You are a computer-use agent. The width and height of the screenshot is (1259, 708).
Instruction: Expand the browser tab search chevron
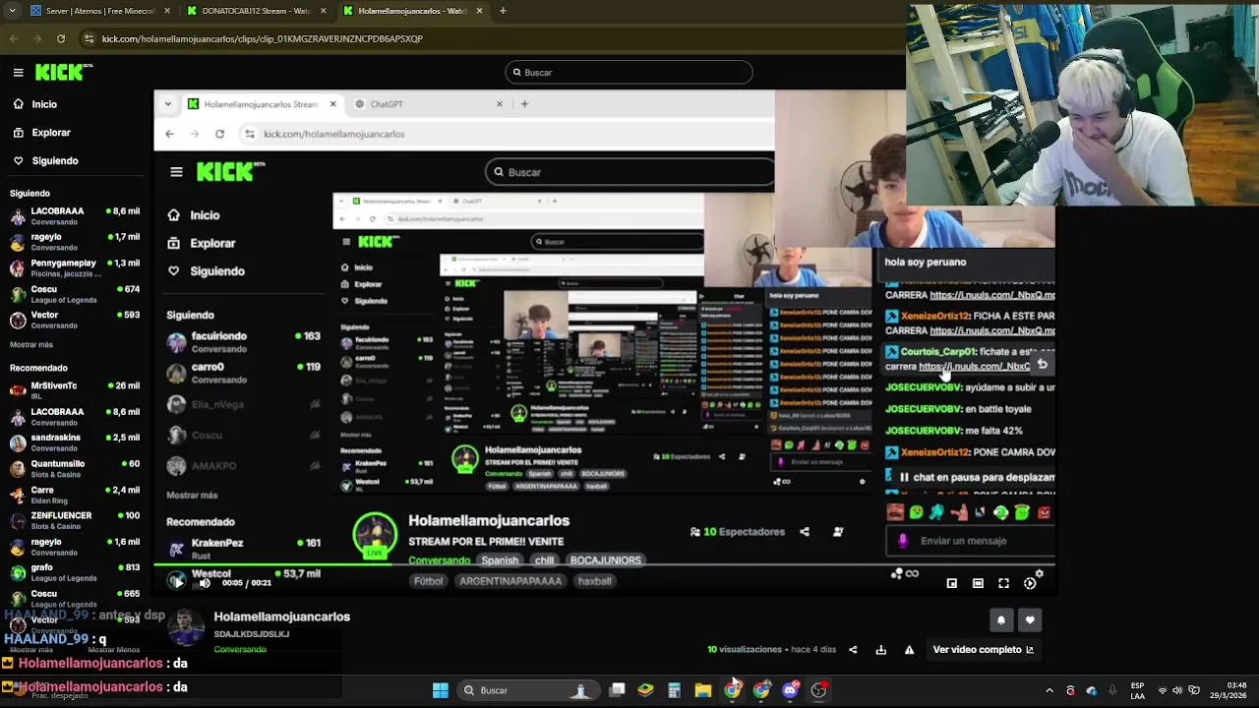click(10, 11)
